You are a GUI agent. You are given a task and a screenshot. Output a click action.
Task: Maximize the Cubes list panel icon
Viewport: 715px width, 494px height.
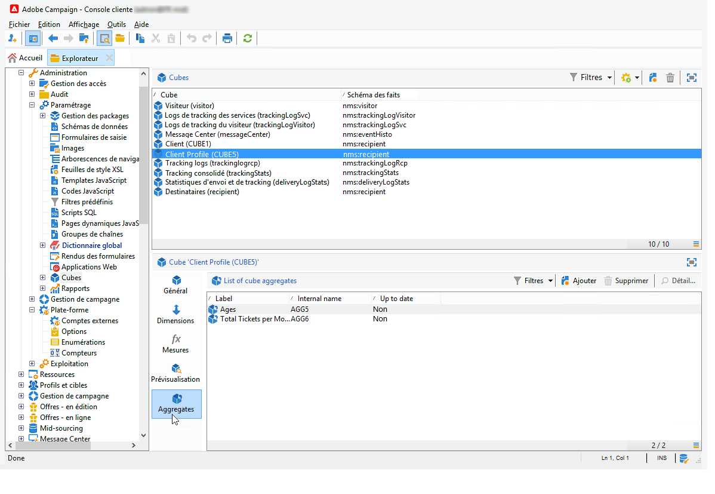[x=691, y=78]
